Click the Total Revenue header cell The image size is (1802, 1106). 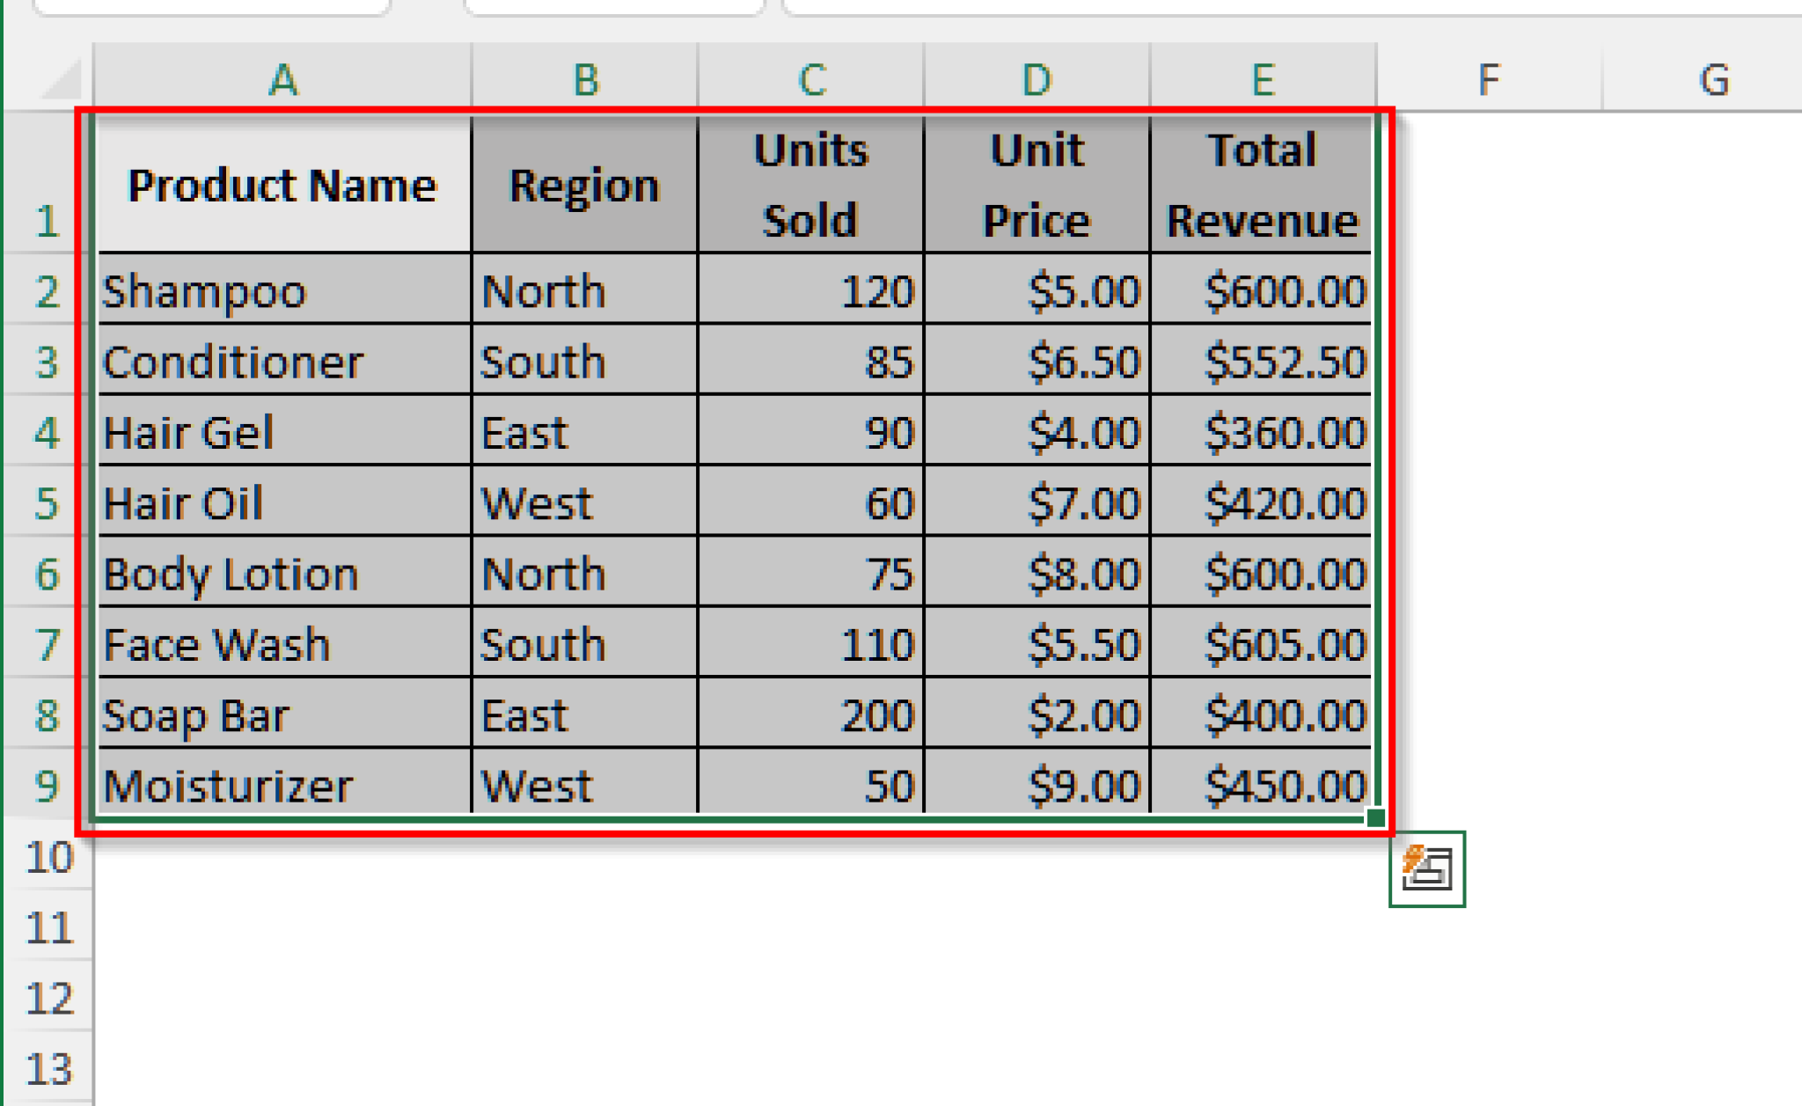pos(1264,185)
